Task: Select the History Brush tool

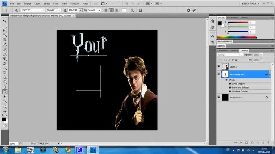Action: click(5, 63)
